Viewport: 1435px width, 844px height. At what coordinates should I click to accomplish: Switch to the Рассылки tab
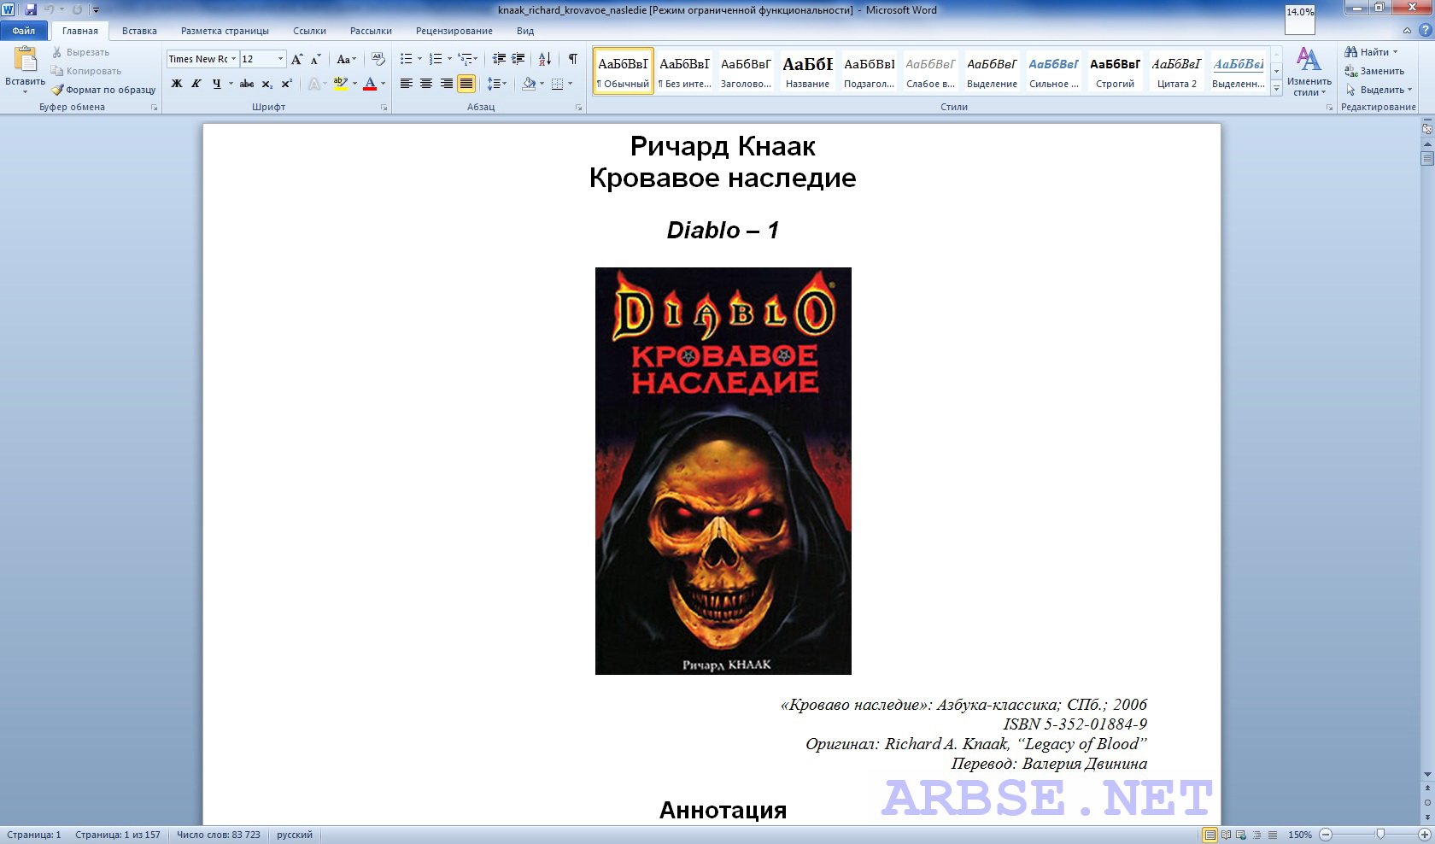[371, 31]
